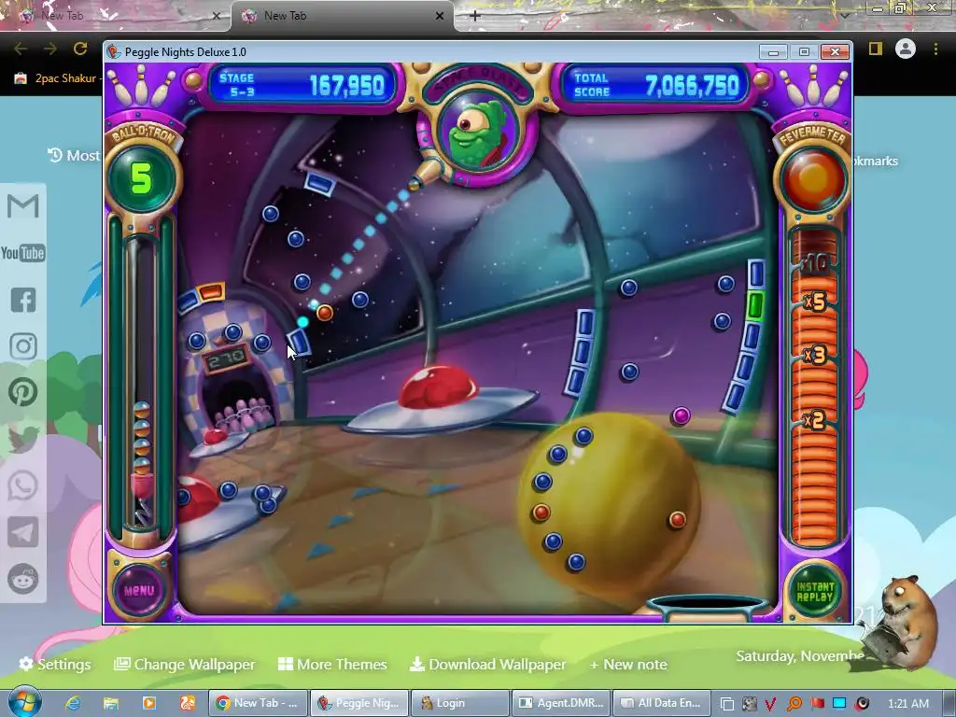This screenshot has width=956, height=717.
Task: Select the active second New Tab tab
Action: click(x=342, y=16)
